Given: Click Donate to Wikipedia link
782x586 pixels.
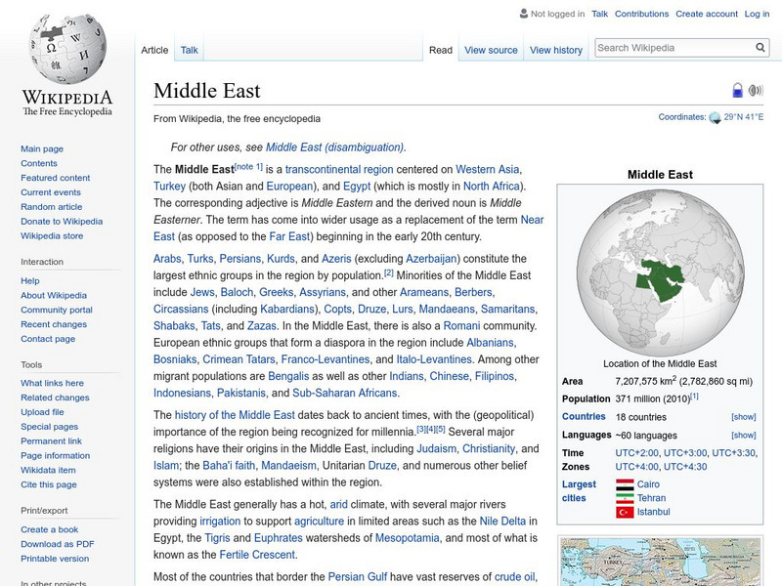Looking at the screenshot, I should (x=62, y=222).
